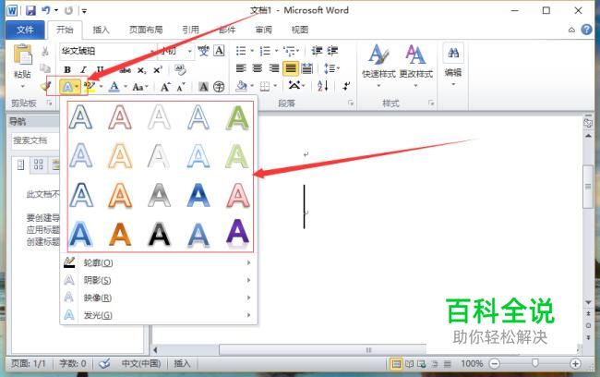Click the Increase Indent icon
This screenshot has width=600, height=377.
pos(332,51)
